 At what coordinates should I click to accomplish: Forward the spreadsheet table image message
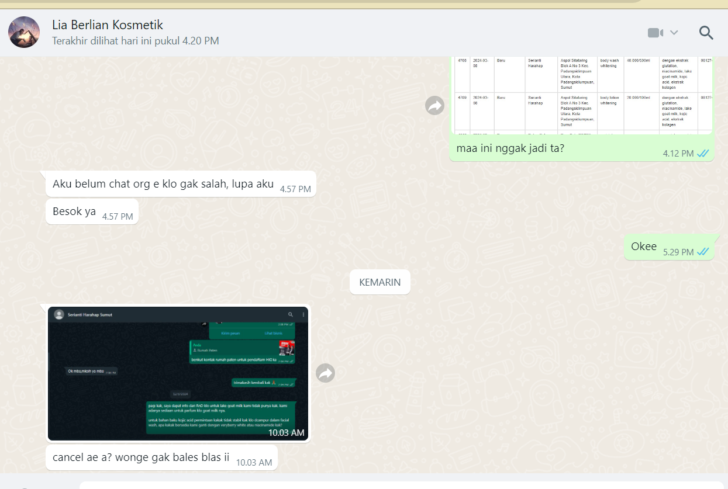click(x=434, y=105)
